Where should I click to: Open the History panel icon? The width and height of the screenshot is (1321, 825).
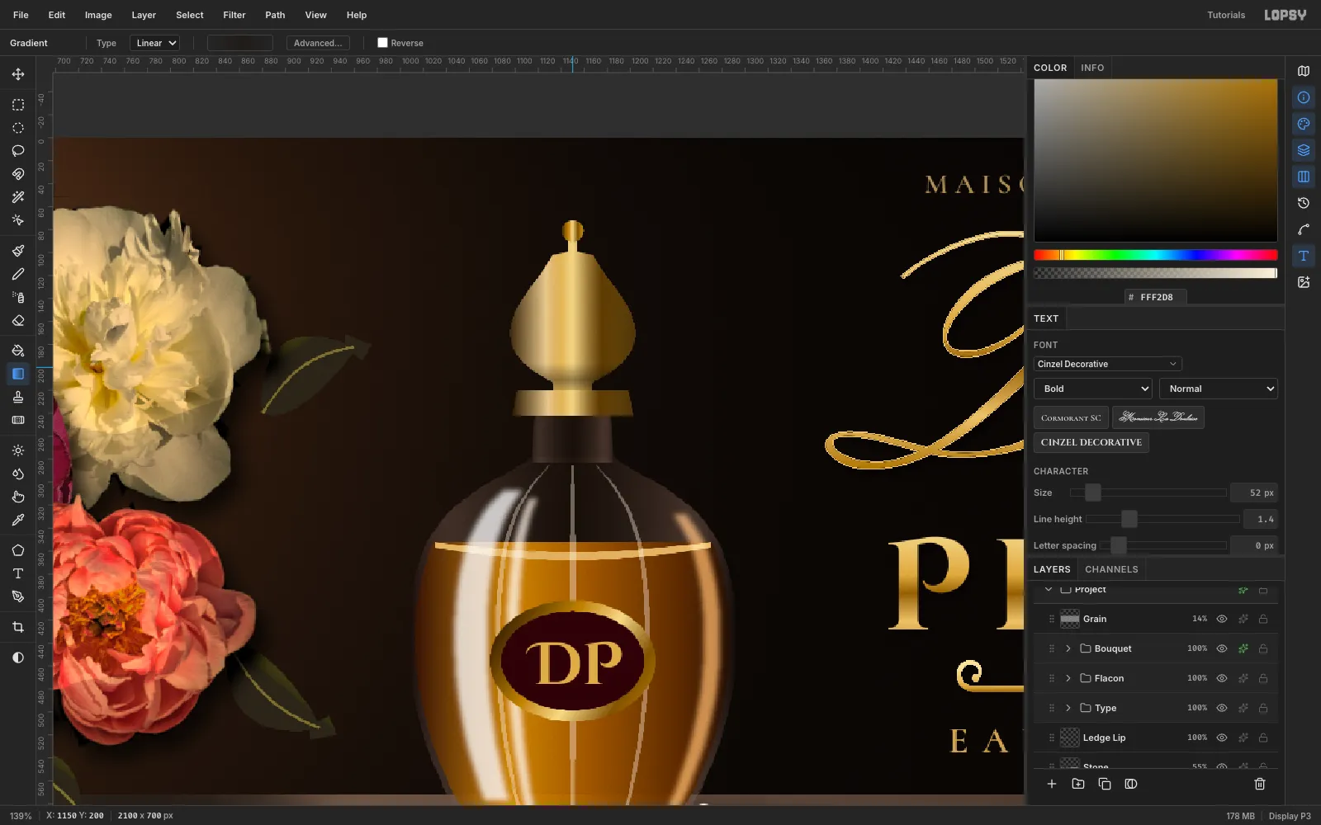(x=1304, y=203)
